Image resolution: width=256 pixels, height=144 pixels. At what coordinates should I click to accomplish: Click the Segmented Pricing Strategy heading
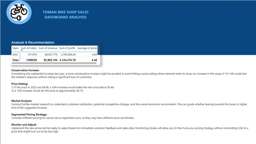pos(29,114)
